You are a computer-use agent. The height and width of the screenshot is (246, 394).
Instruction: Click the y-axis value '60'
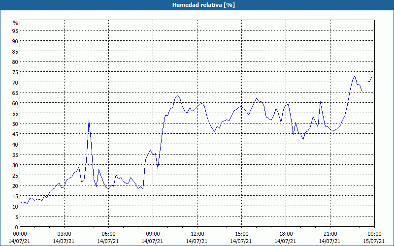click(15, 103)
